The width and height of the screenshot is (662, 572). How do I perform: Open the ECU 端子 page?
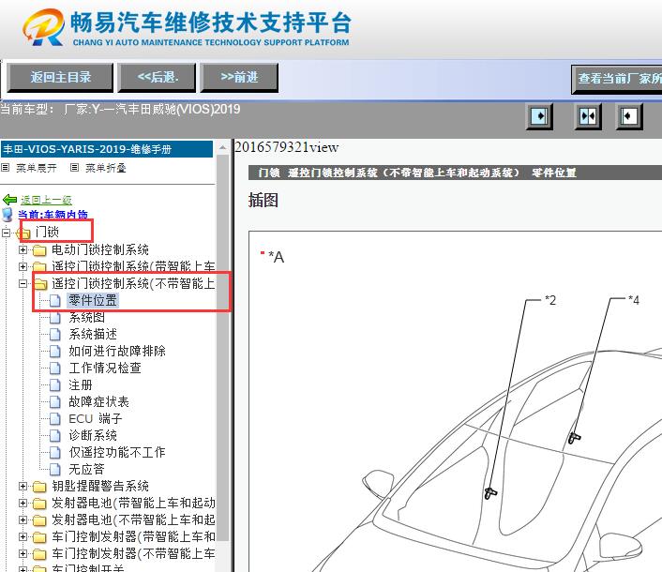pyautogui.click(x=96, y=418)
